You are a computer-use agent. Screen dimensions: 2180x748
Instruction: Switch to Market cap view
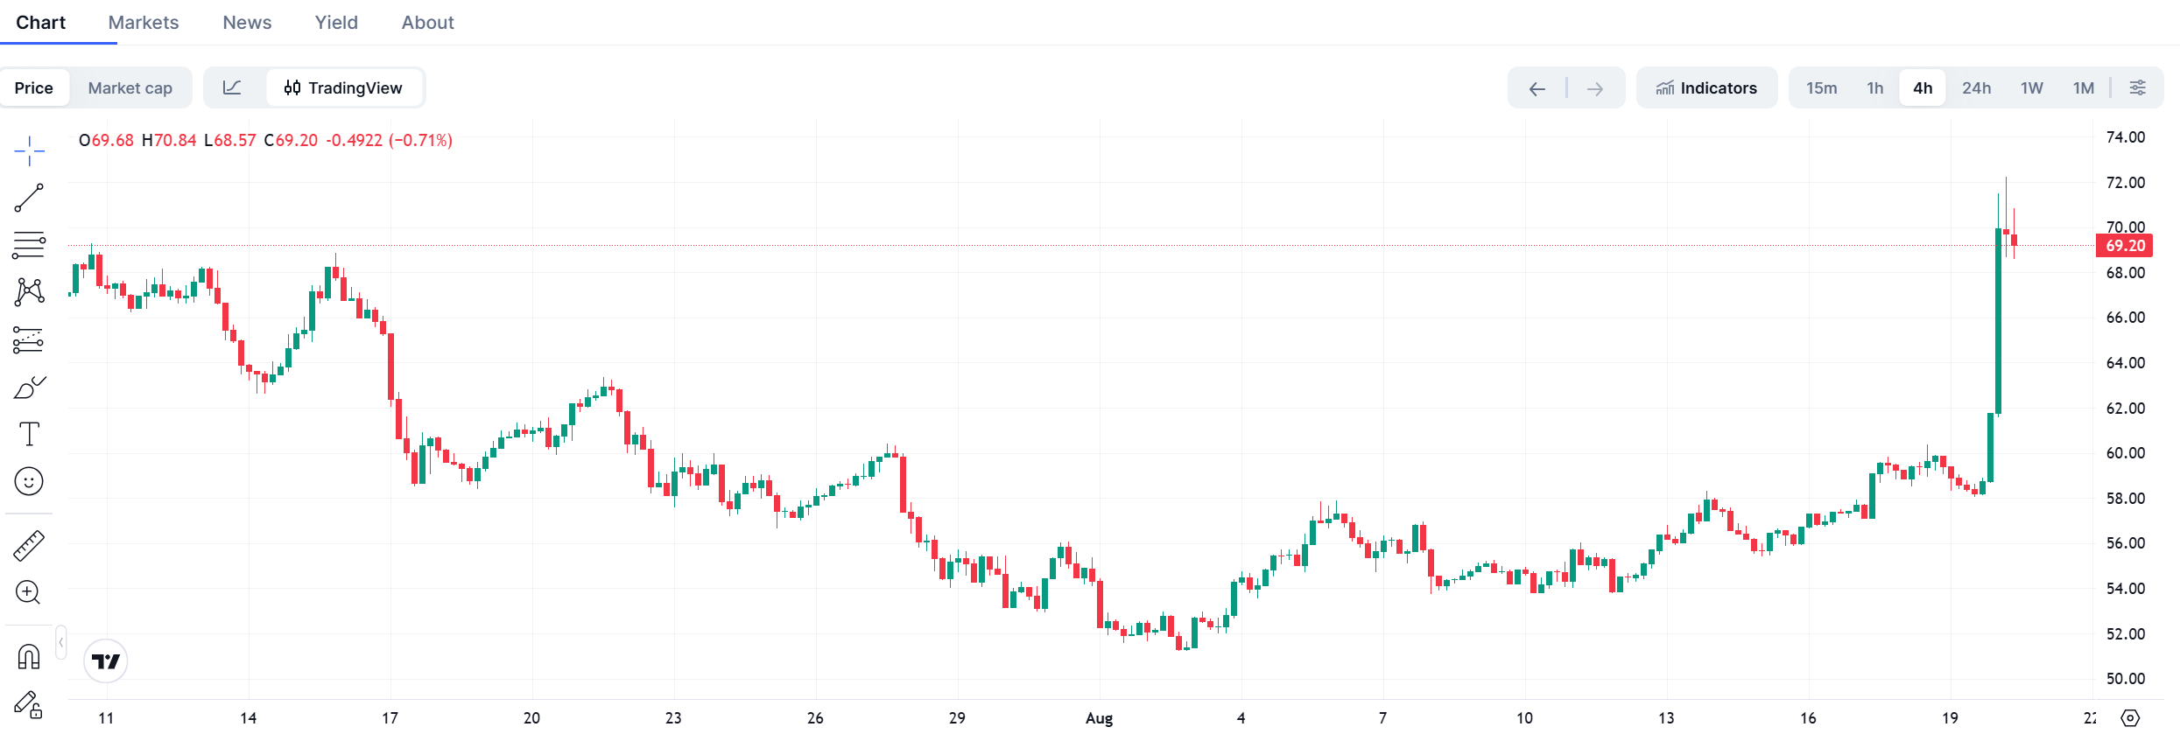point(130,87)
